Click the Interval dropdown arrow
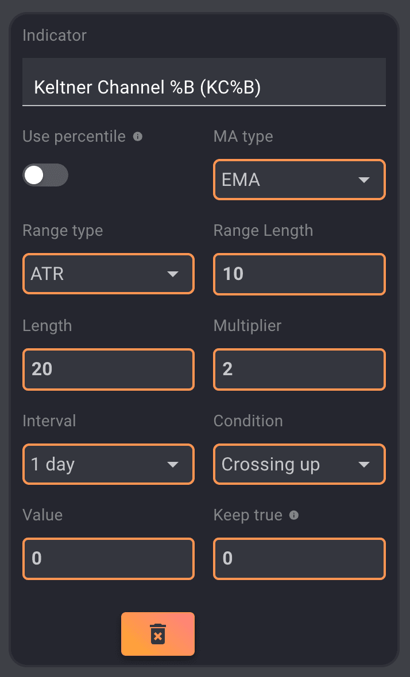410x677 pixels. [x=173, y=464]
